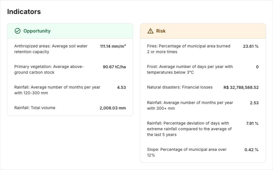
Task: Select the Fires burned area indicator
Action: (188, 49)
